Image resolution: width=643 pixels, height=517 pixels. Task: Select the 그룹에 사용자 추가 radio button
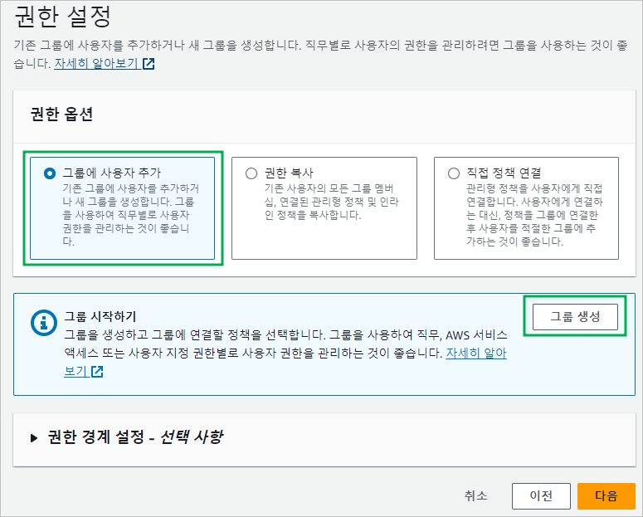[x=50, y=173]
